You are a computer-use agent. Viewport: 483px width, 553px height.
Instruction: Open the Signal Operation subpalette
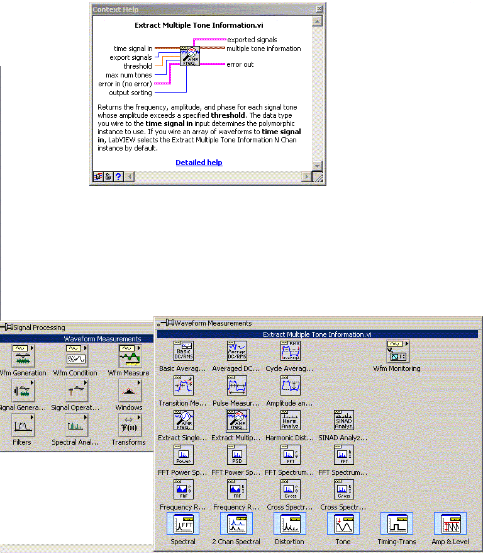pyautogui.click(x=76, y=390)
